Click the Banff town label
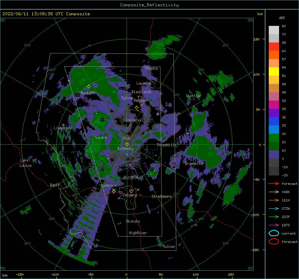This screenshot has height=279, width=299. [55, 185]
